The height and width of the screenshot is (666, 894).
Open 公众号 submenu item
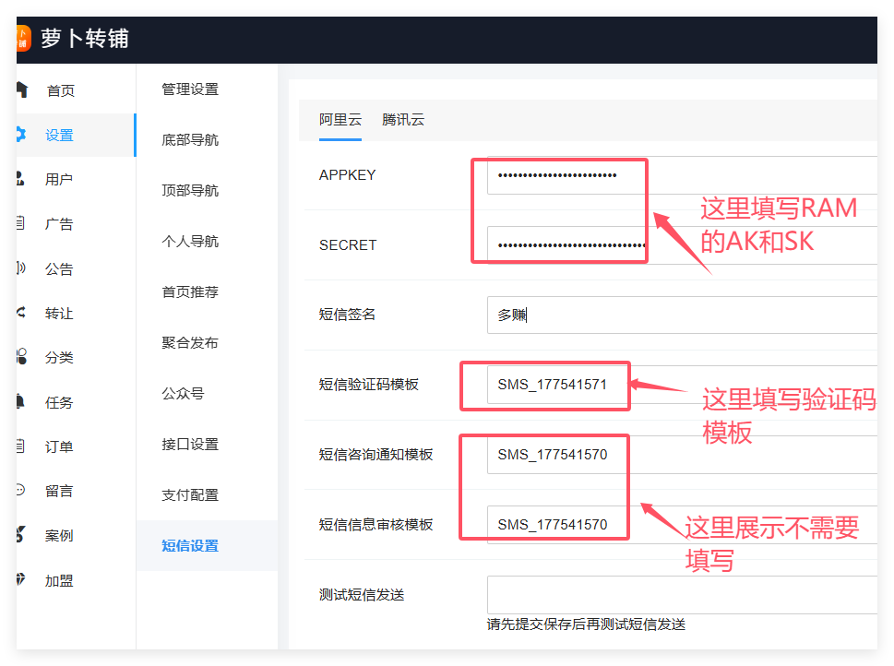(x=183, y=394)
